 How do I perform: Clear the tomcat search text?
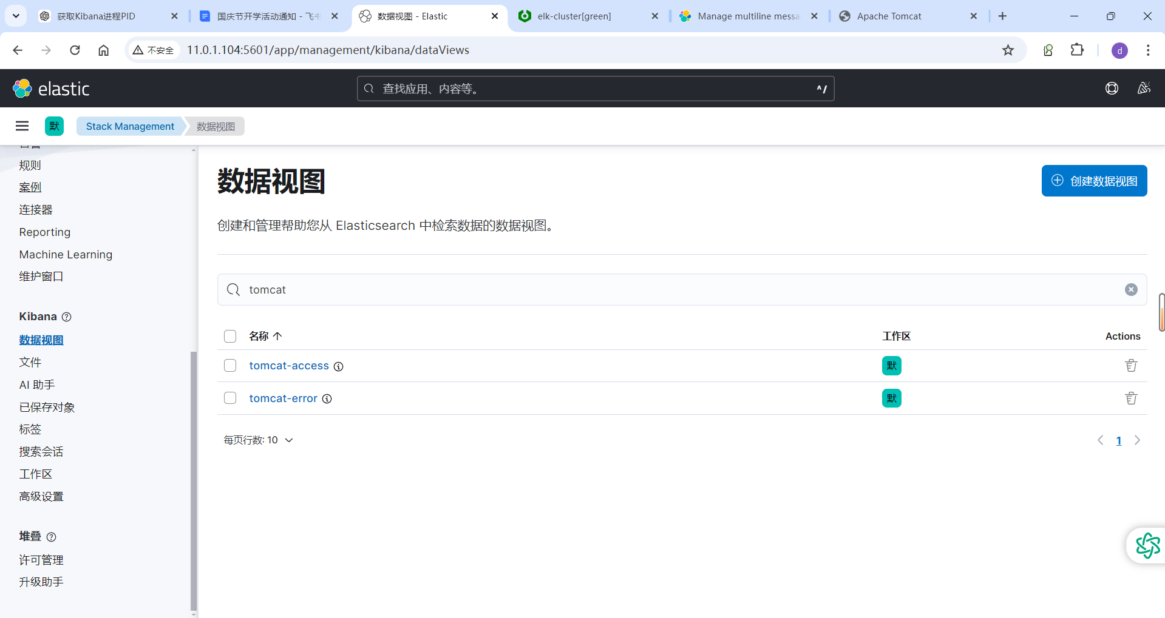click(x=1131, y=290)
